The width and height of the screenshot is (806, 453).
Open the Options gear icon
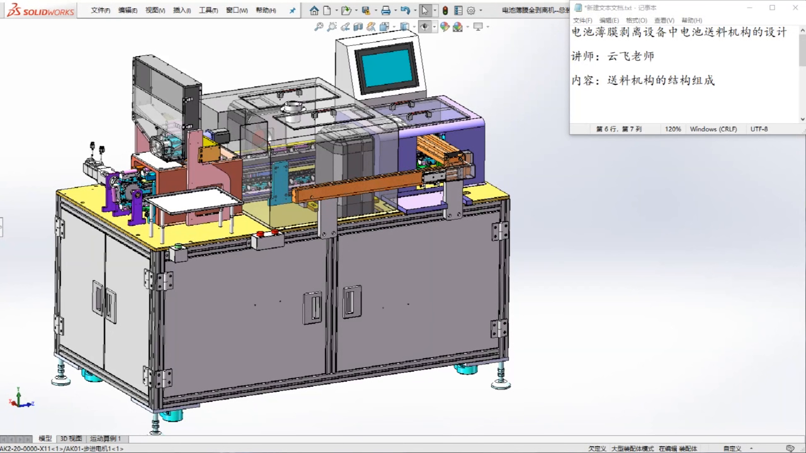[471, 11]
